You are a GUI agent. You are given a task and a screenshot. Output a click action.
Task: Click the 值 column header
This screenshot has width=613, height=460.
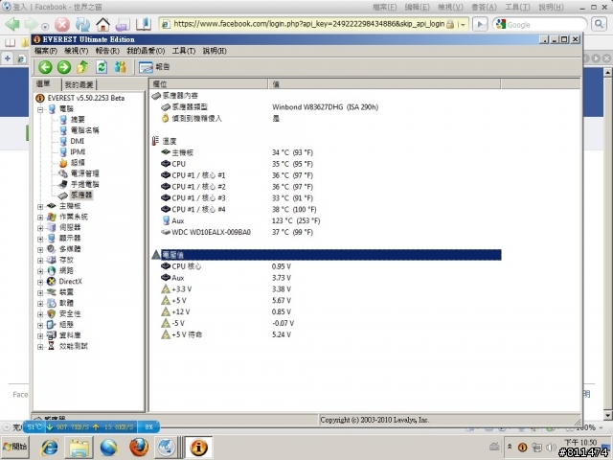(x=384, y=84)
